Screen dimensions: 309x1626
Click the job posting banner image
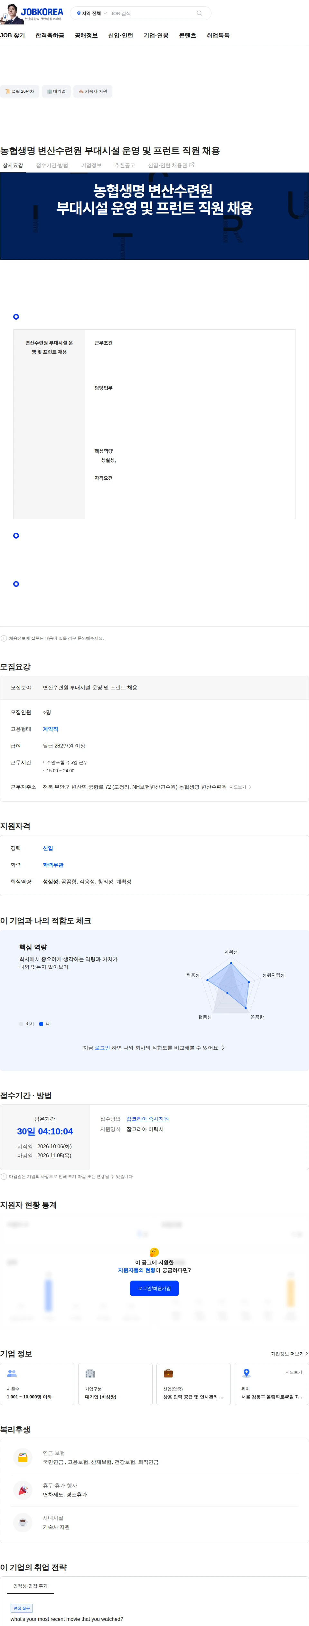(154, 216)
